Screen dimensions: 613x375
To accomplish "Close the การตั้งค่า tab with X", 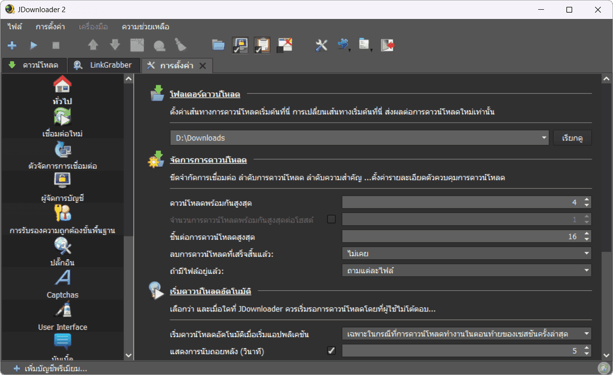I will coord(203,66).
